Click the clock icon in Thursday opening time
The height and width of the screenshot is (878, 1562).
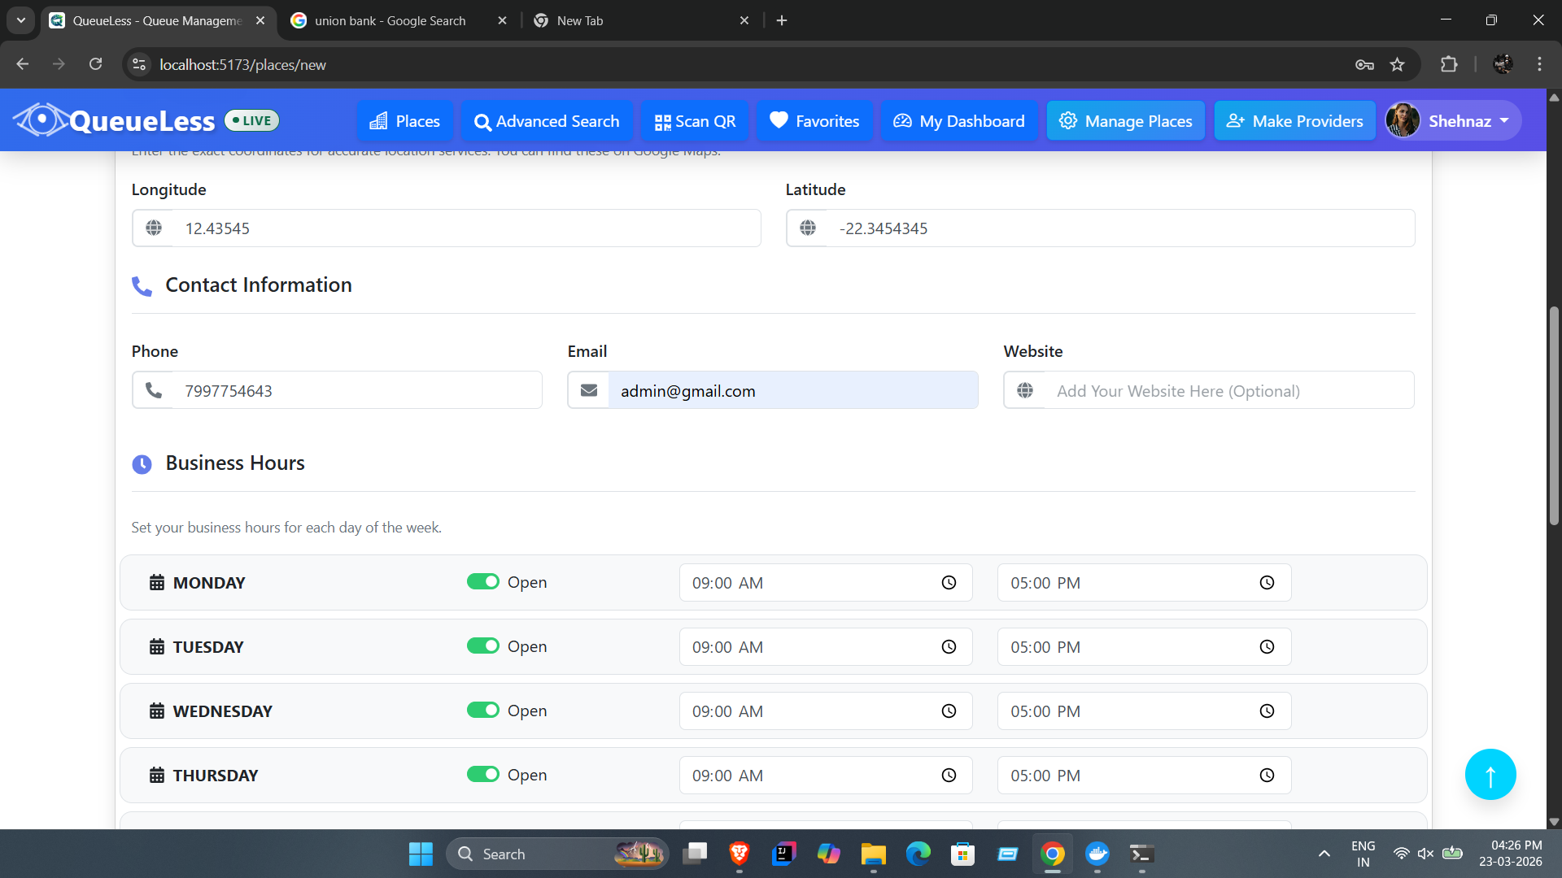point(949,776)
